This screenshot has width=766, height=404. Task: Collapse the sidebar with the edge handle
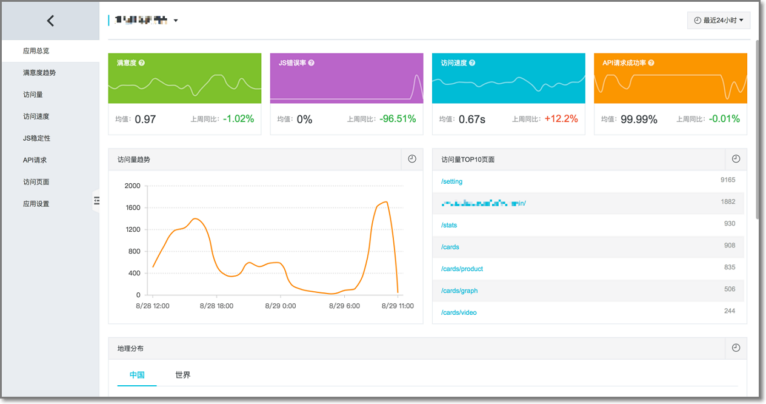(96, 200)
